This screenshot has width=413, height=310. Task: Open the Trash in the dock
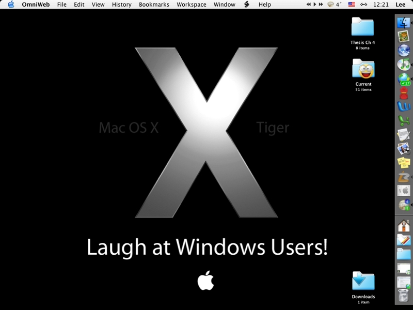(x=403, y=296)
